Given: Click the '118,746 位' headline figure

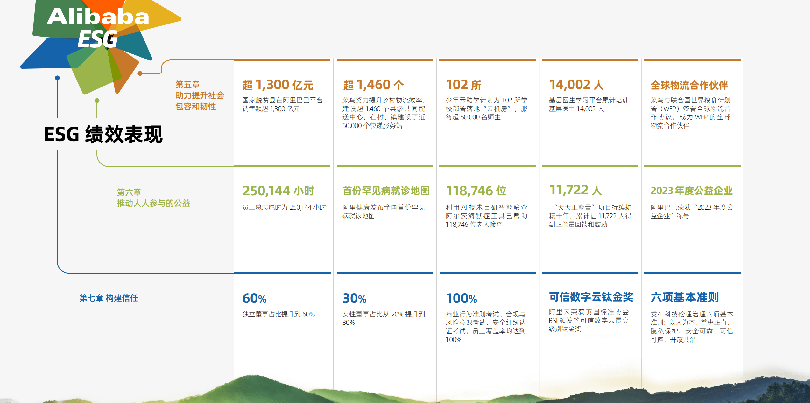Looking at the screenshot, I should (476, 191).
